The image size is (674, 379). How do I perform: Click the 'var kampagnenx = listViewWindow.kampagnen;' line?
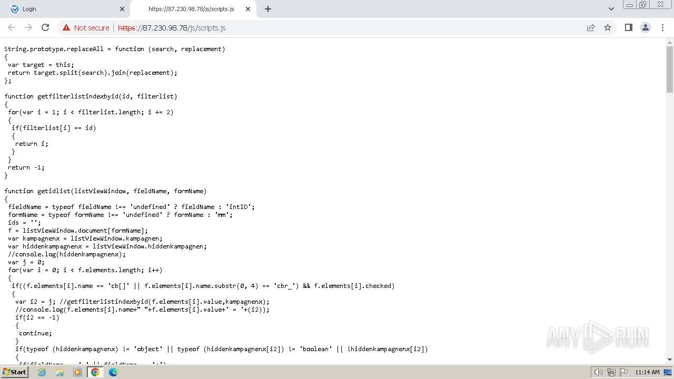(85, 238)
